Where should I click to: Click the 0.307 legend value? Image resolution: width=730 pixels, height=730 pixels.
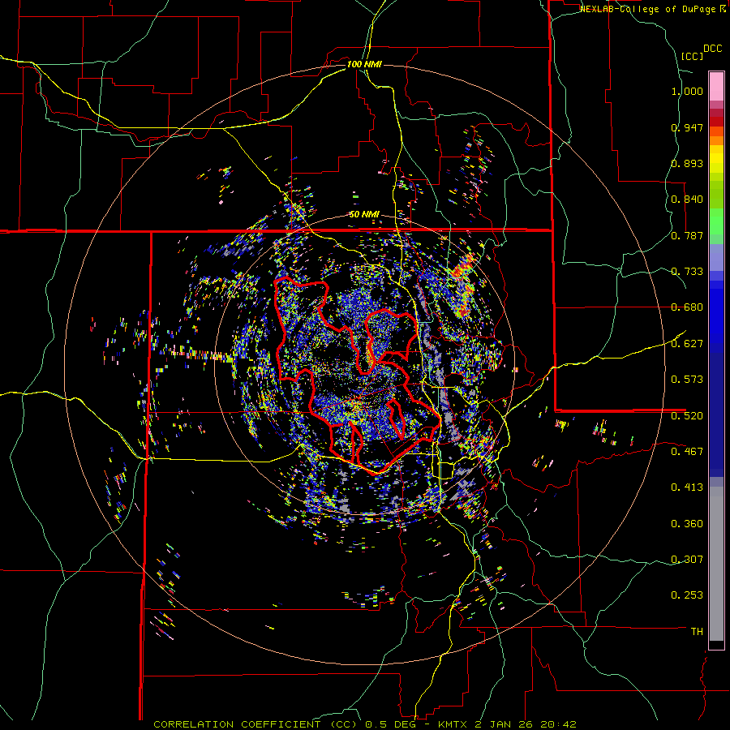[x=687, y=559]
